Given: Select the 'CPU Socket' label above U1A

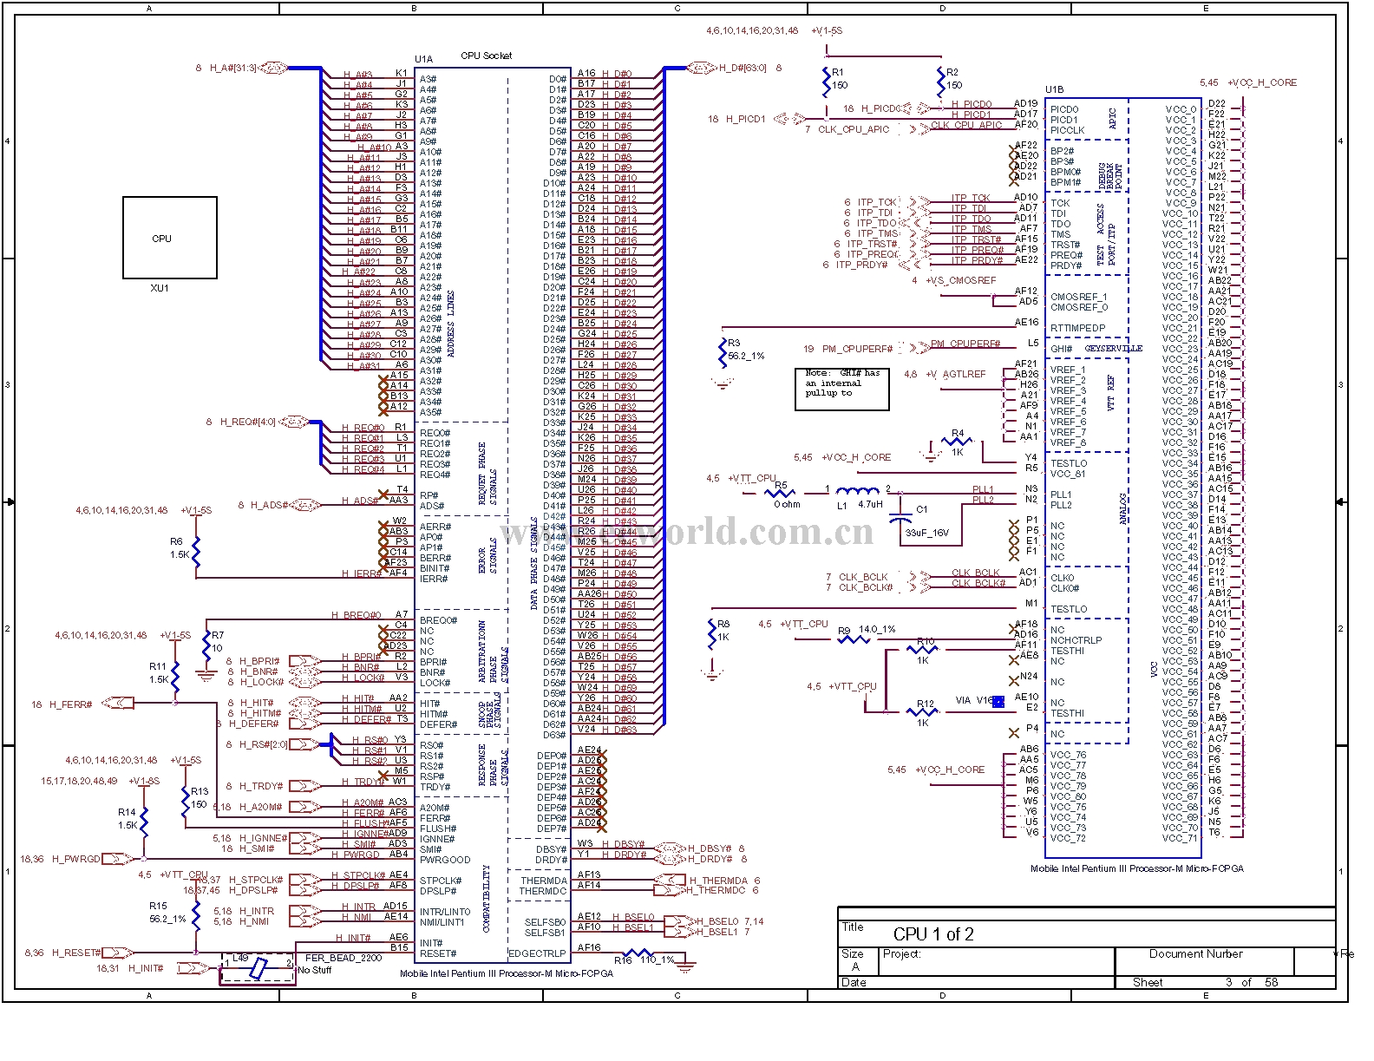Looking at the screenshot, I should [486, 56].
